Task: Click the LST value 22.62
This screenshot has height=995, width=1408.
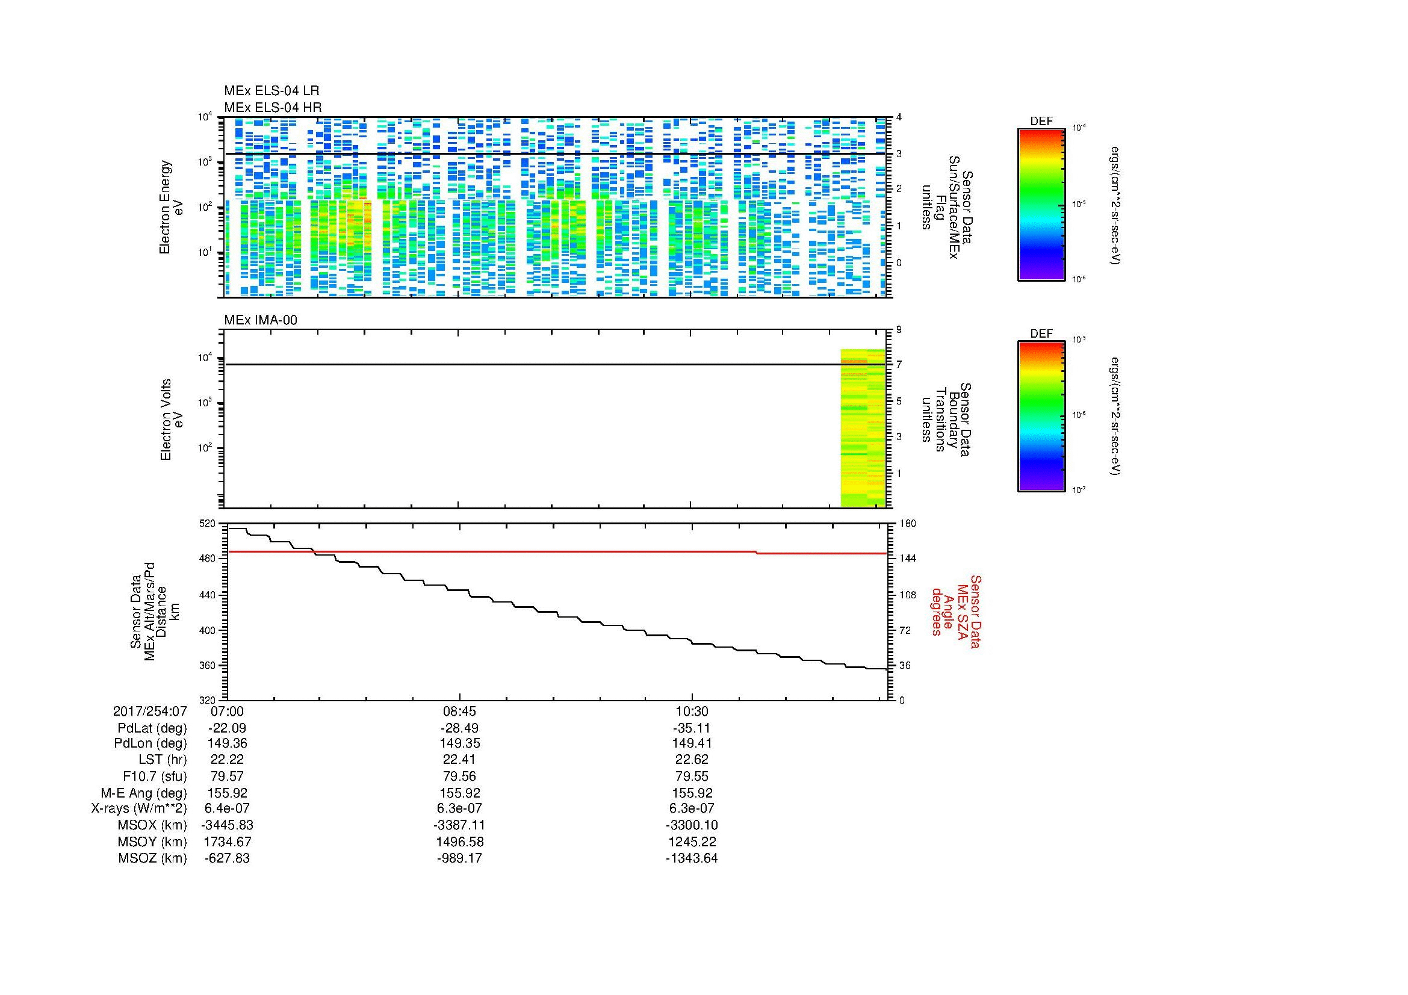Action: (692, 760)
